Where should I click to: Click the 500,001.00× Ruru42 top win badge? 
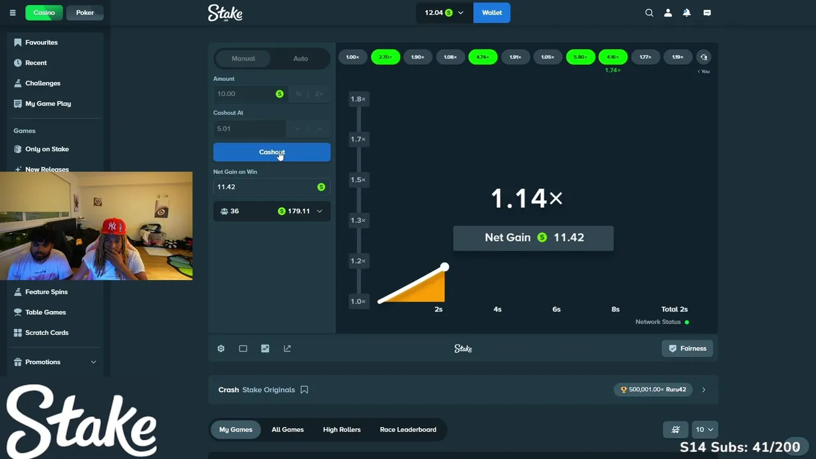coord(653,390)
